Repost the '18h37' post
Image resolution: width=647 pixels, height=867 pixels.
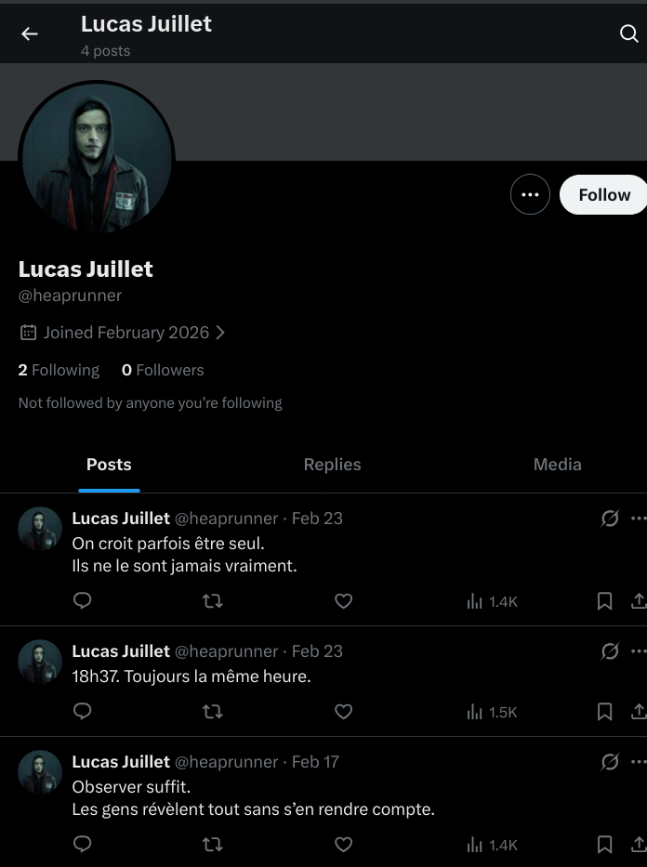(x=213, y=712)
